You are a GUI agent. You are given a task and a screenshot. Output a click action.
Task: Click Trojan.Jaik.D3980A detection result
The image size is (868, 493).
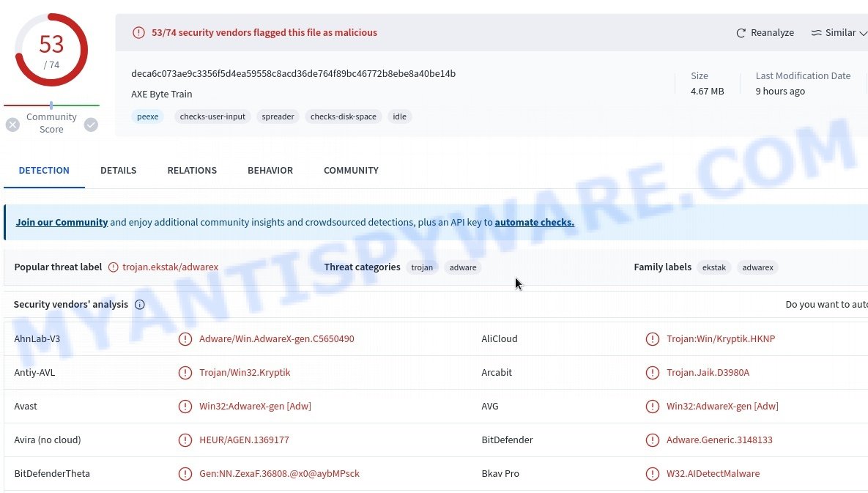708,372
